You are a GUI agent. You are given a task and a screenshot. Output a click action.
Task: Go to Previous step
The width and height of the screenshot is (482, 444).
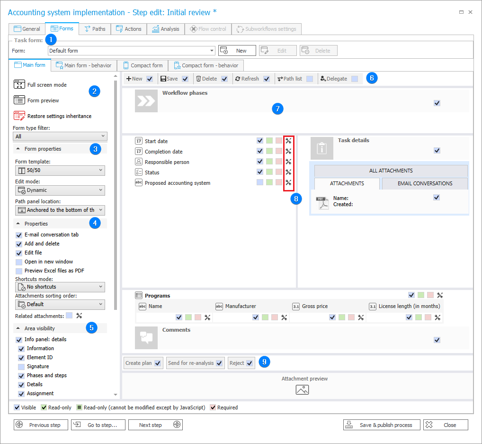click(41, 425)
